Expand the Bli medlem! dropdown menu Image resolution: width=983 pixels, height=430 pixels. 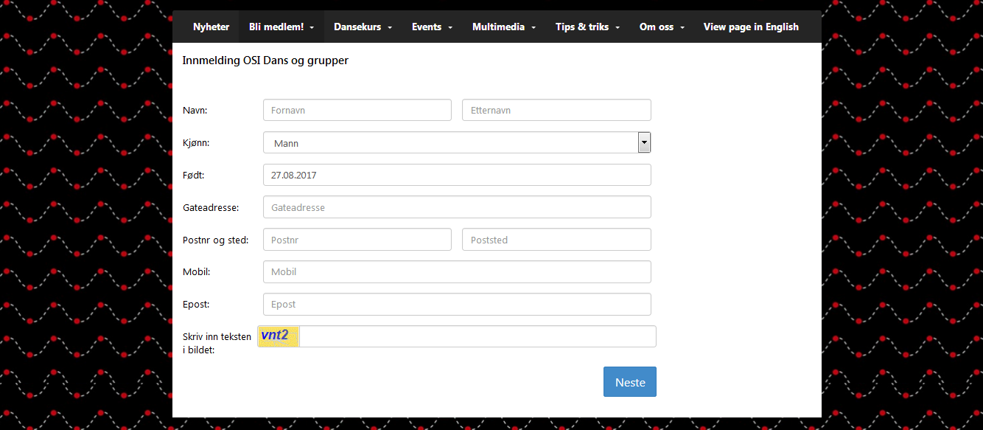pos(281,27)
